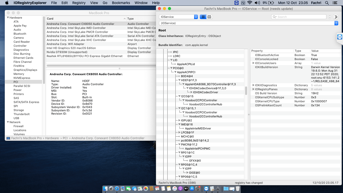Click System Information calipers icon in Dock

point(218,188)
